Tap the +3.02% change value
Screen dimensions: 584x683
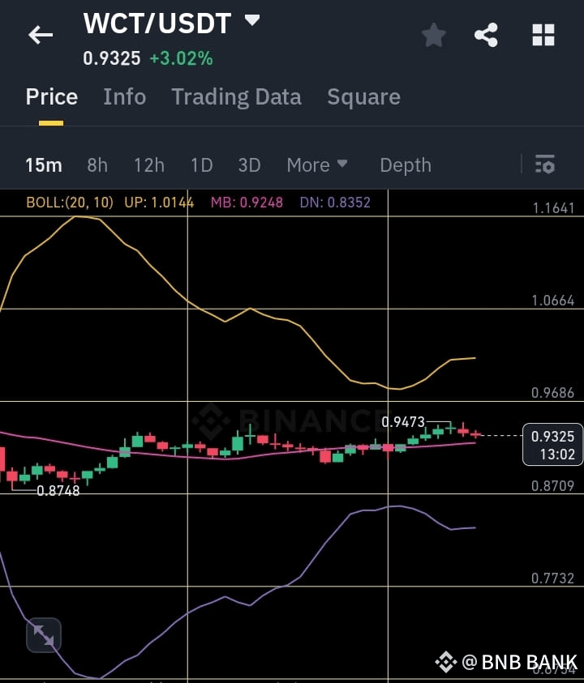point(181,58)
